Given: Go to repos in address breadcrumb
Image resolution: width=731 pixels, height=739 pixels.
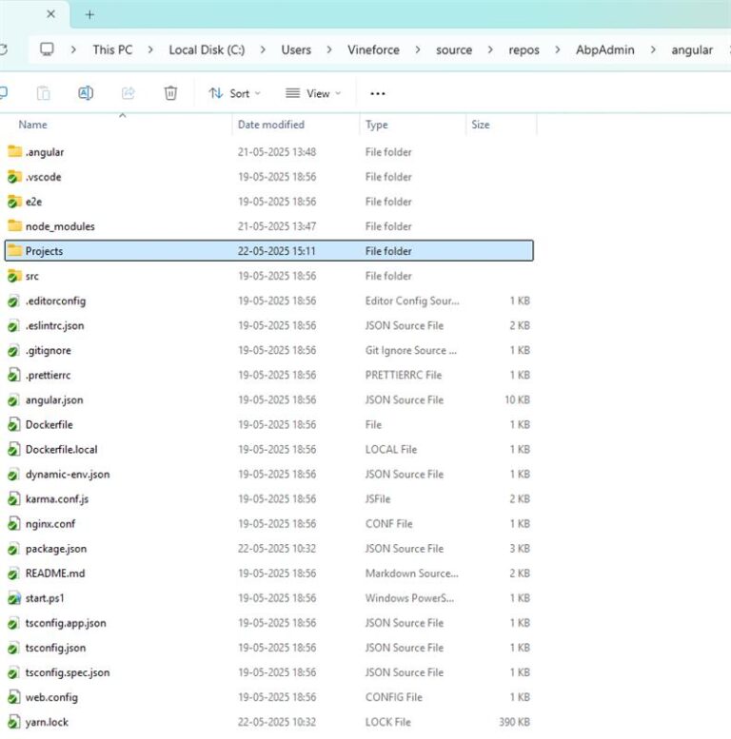Looking at the screenshot, I should tap(524, 50).
